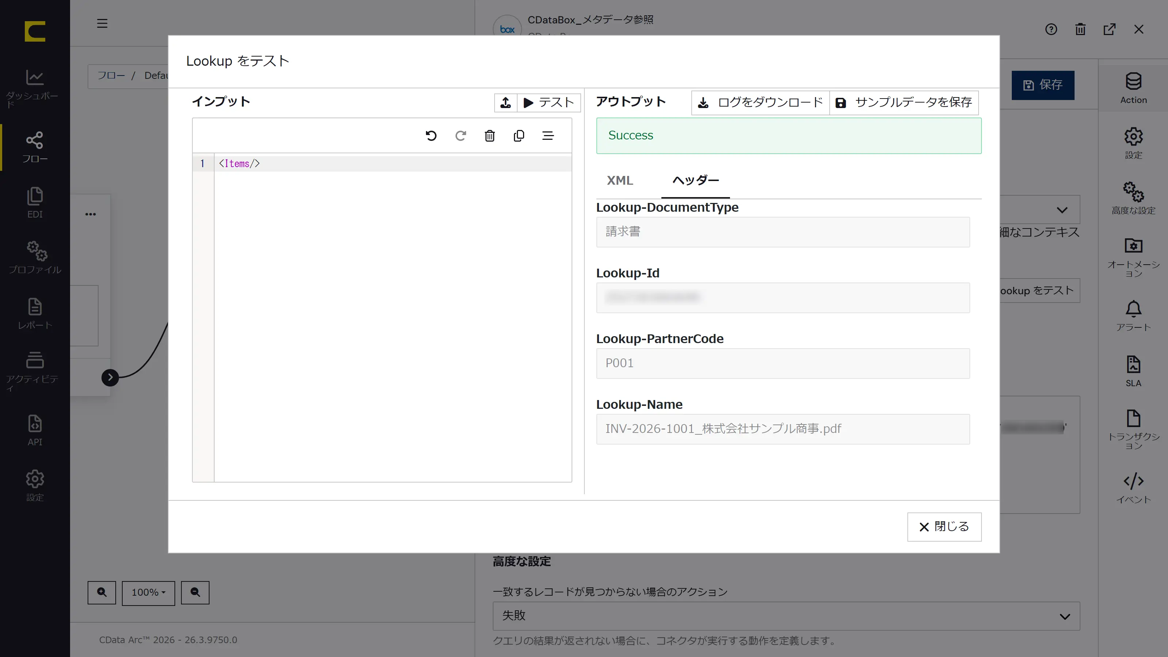Toggle the hamburger menu icon
The height and width of the screenshot is (657, 1168).
click(x=102, y=23)
